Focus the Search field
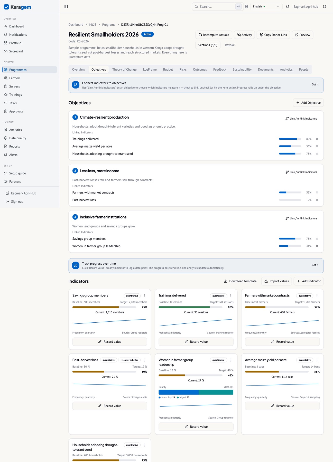The image size is (333, 462). [x=217, y=6]
